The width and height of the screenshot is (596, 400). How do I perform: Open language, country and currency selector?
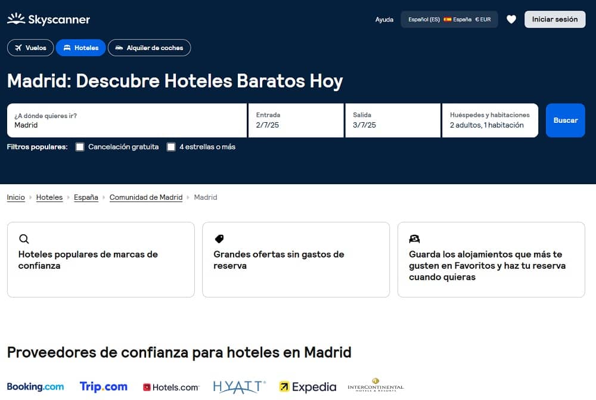[449, 20]
